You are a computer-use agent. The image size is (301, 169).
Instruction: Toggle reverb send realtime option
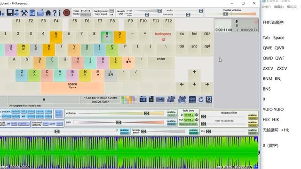click(193, 130)
